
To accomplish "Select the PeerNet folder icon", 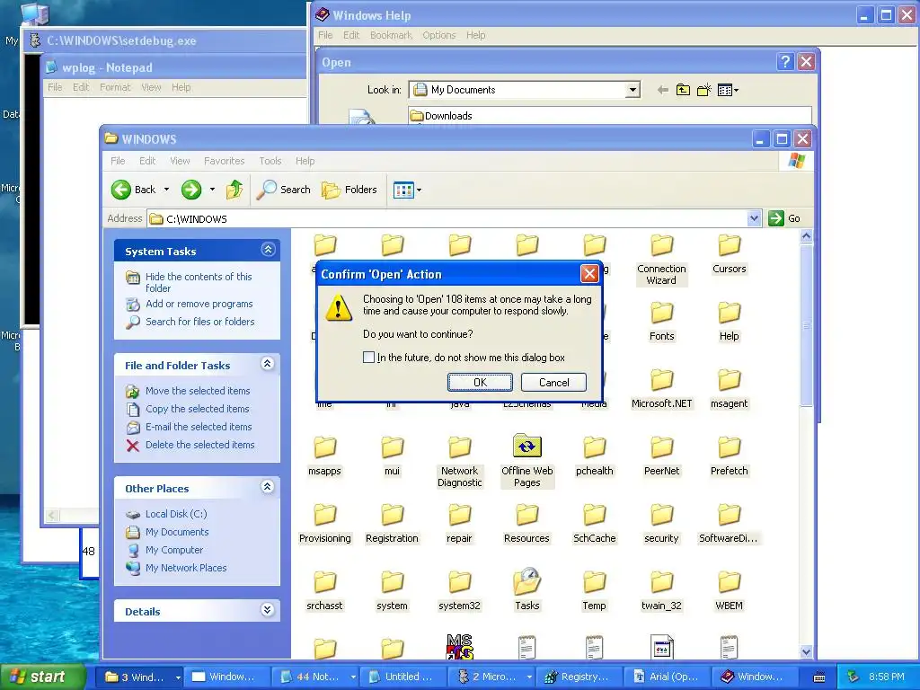I will coord(662,447).
